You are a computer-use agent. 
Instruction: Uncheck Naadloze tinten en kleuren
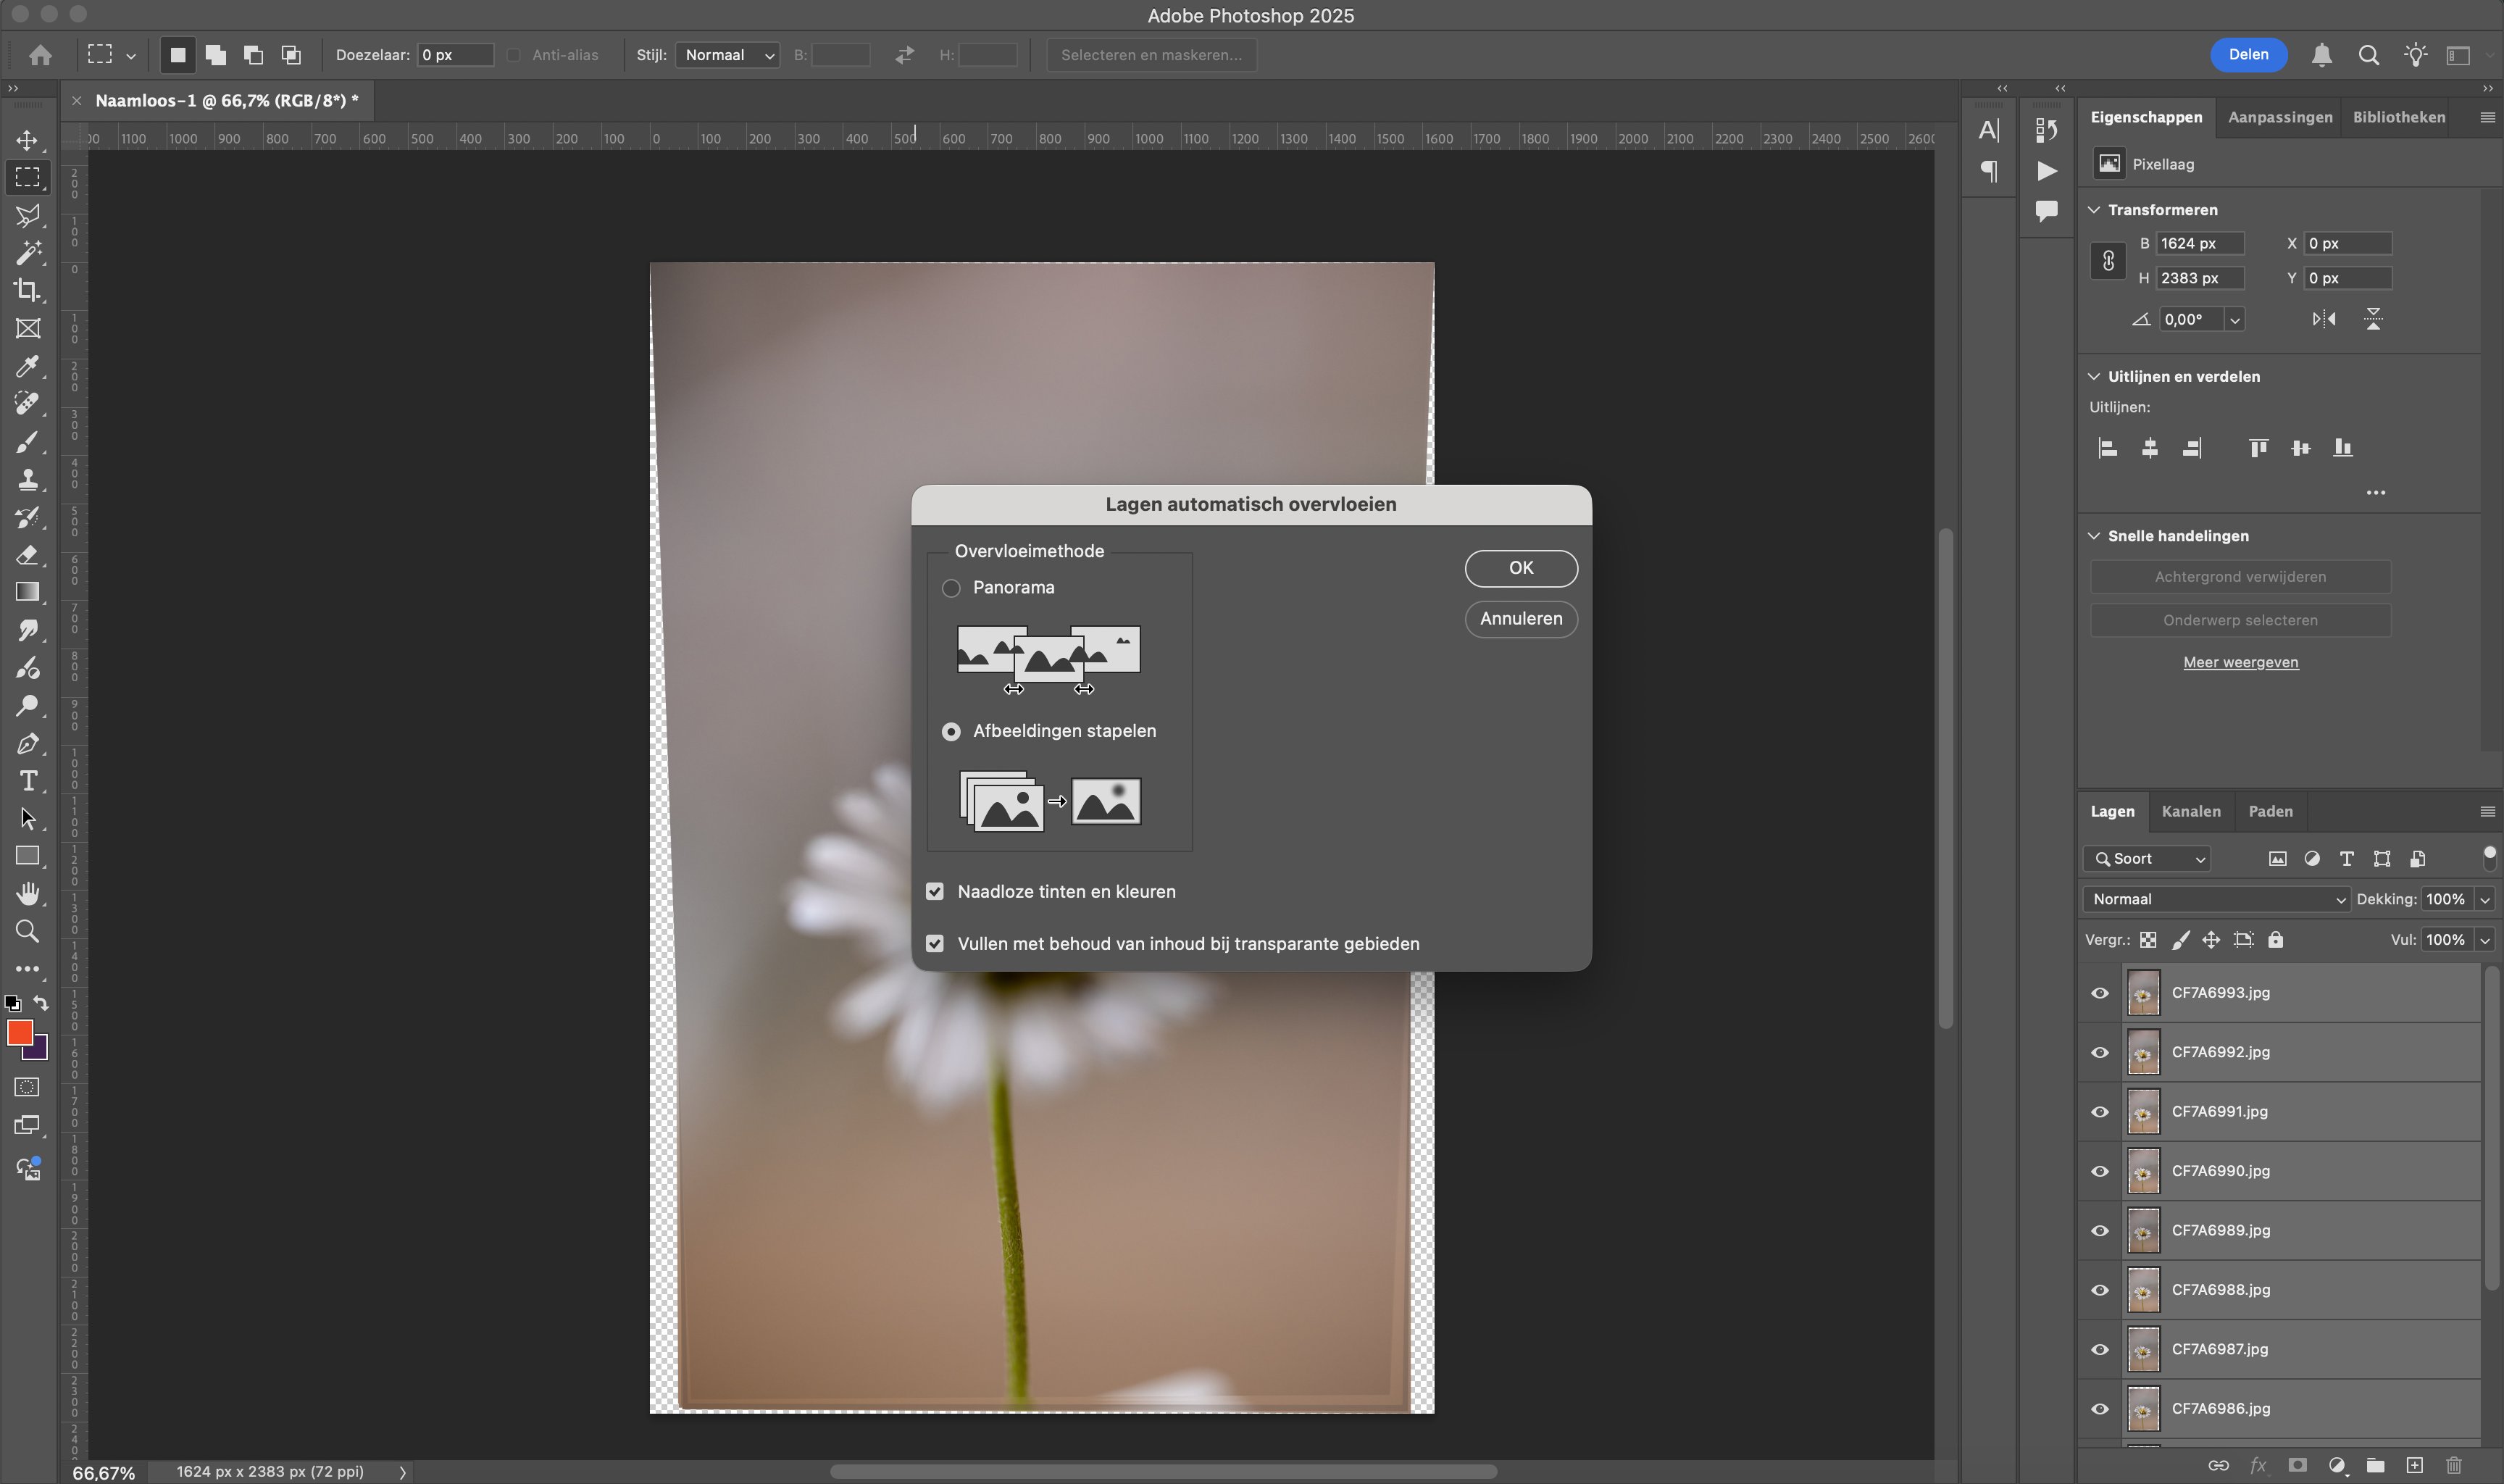935,891
